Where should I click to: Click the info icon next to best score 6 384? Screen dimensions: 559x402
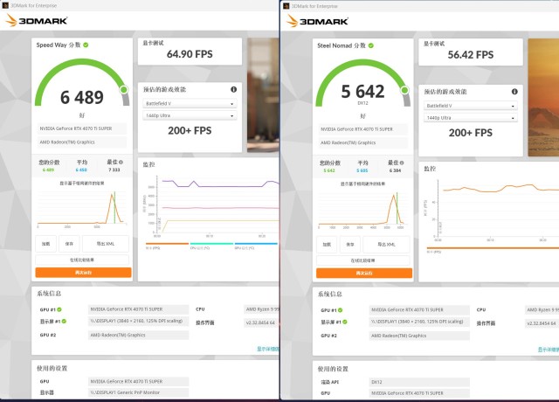click(403, 163)
